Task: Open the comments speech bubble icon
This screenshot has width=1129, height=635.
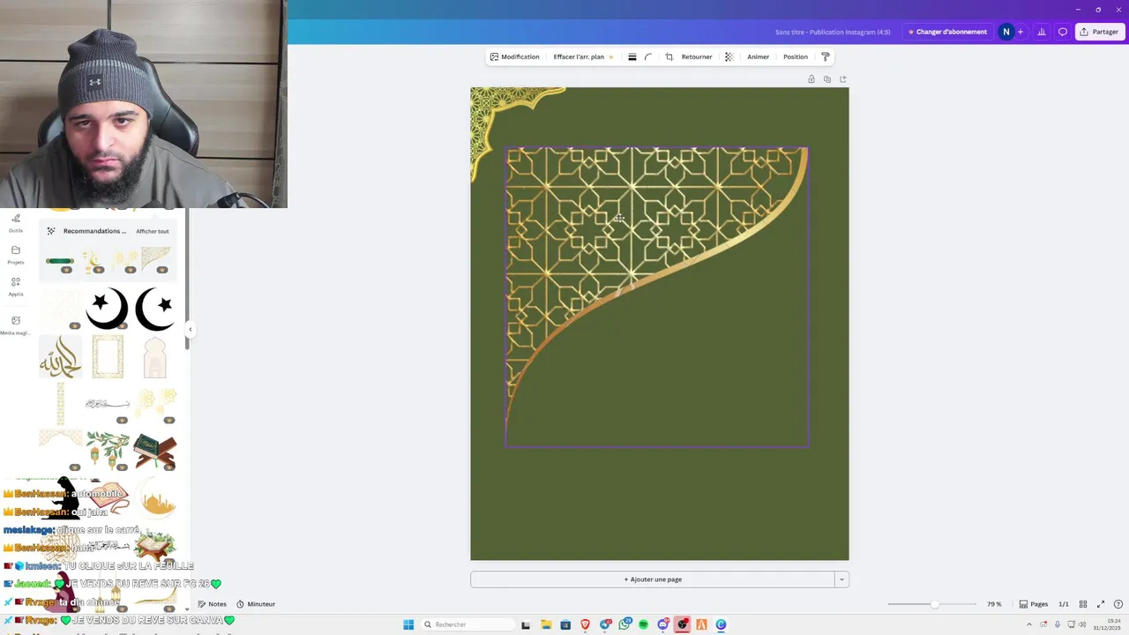Action: (x=1063, y=32)
